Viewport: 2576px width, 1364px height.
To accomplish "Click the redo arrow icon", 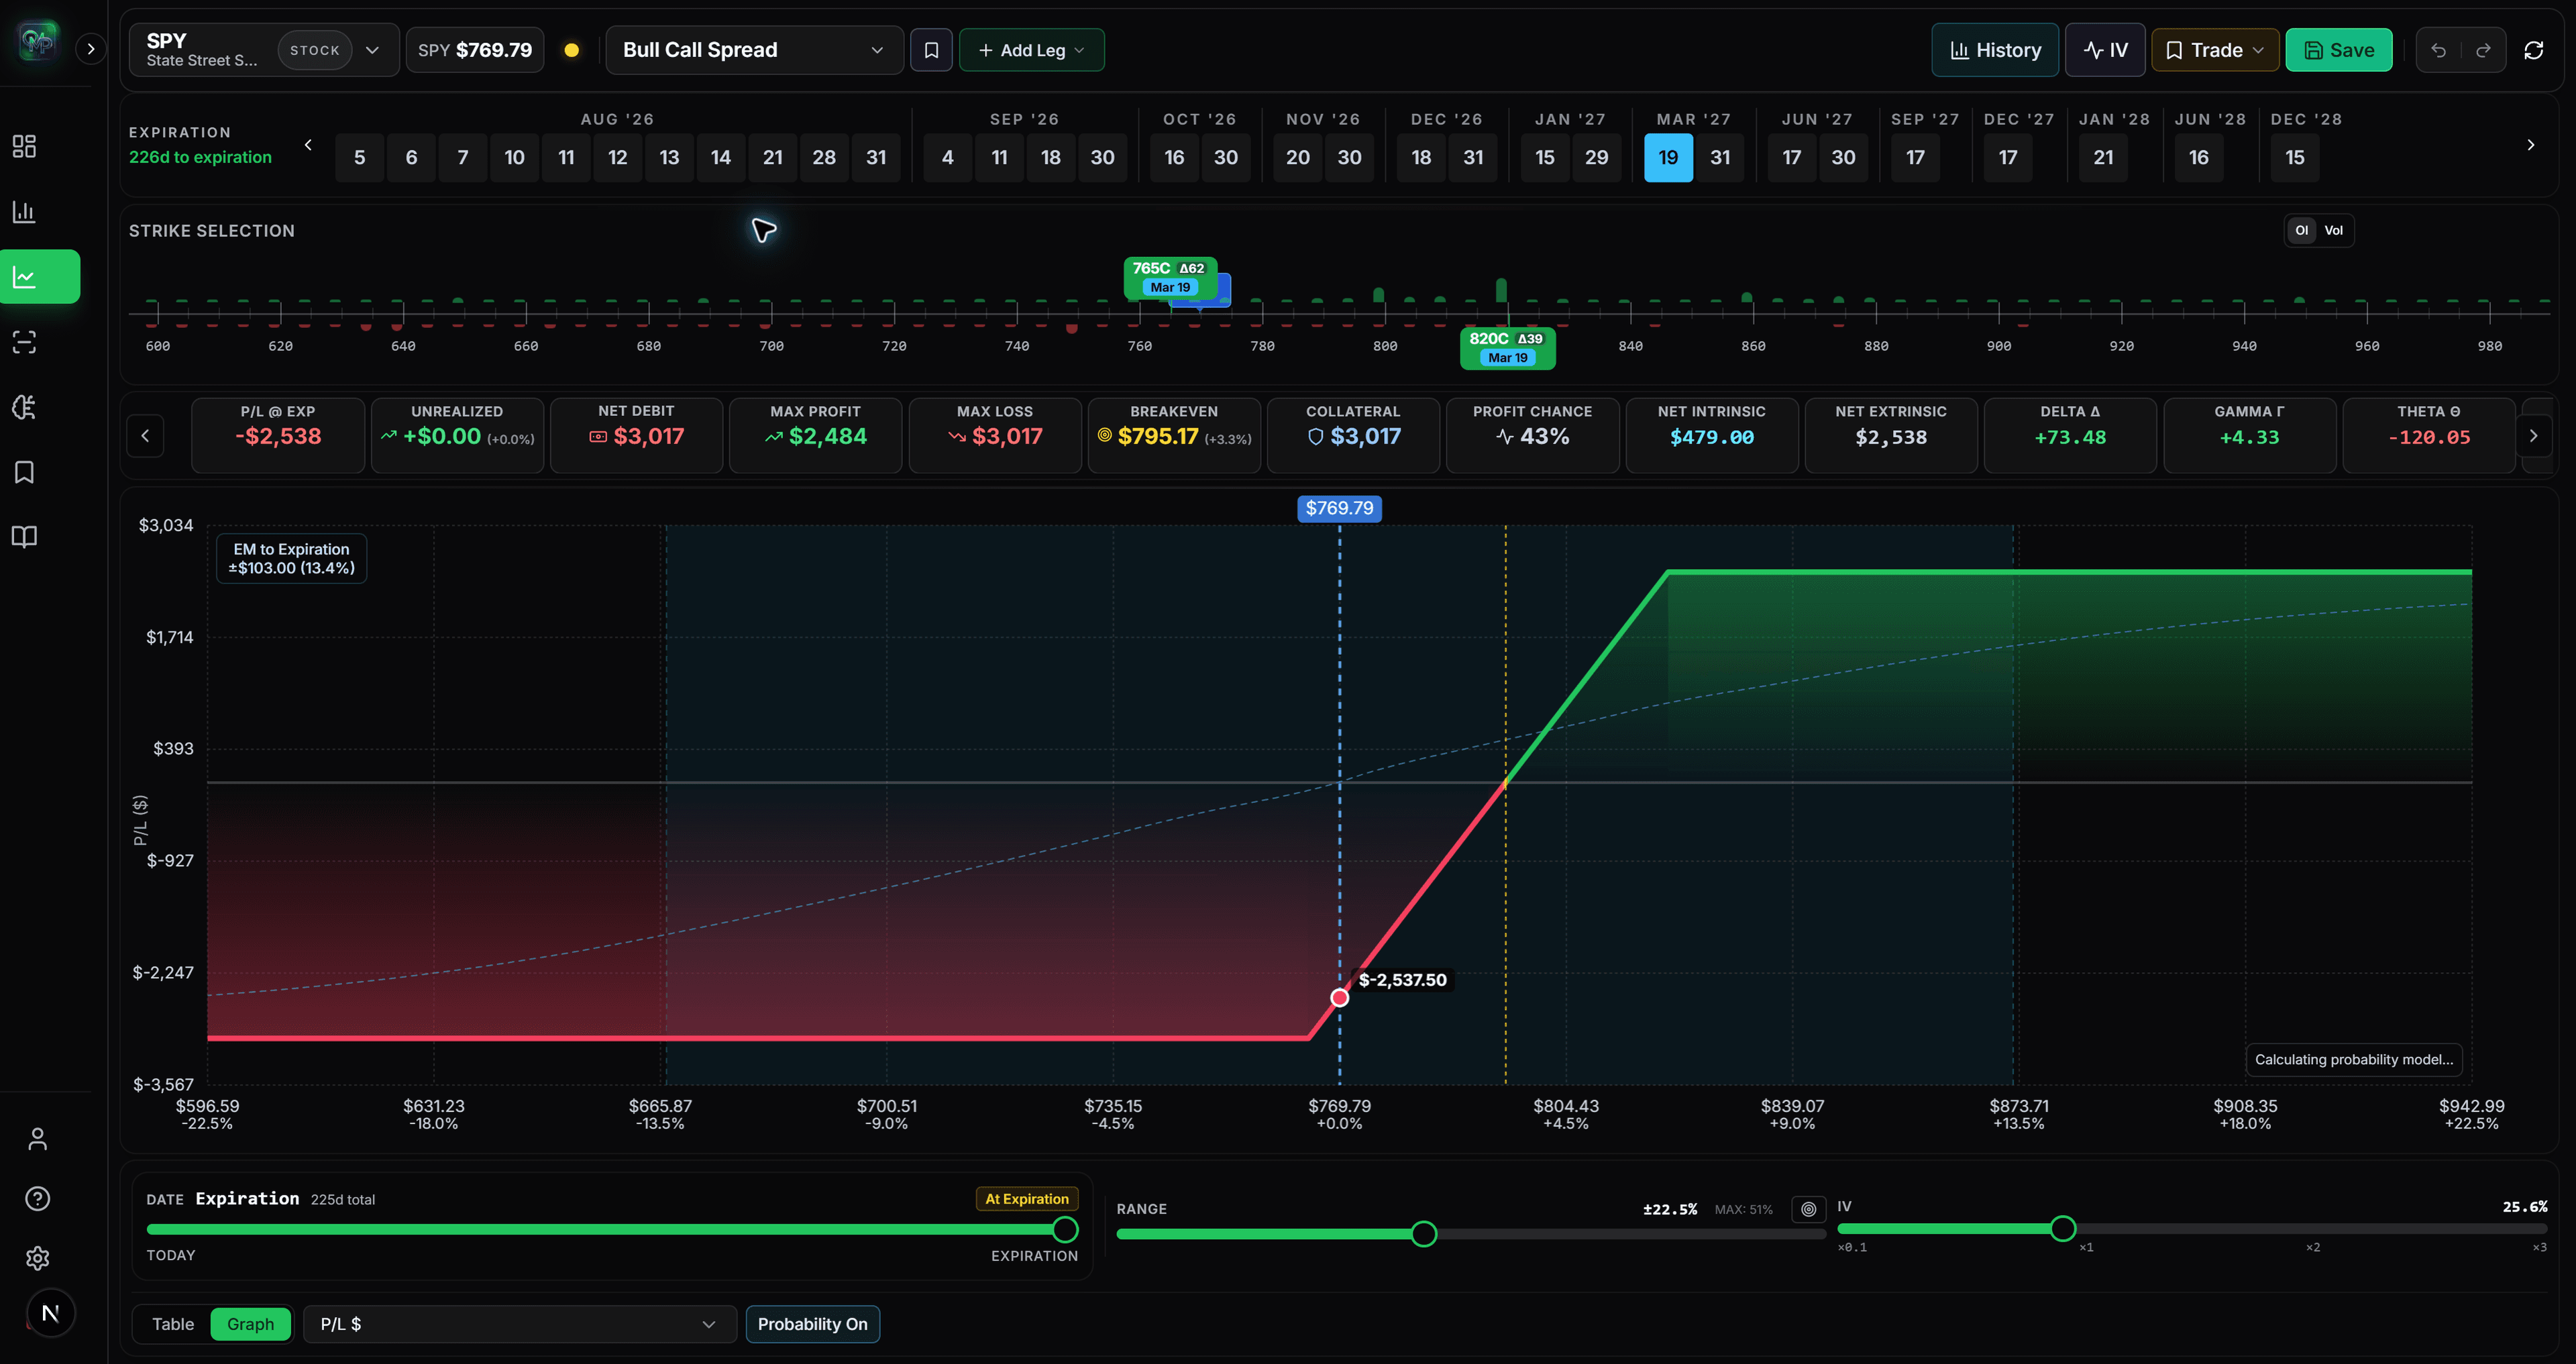I will [2483, 50].
